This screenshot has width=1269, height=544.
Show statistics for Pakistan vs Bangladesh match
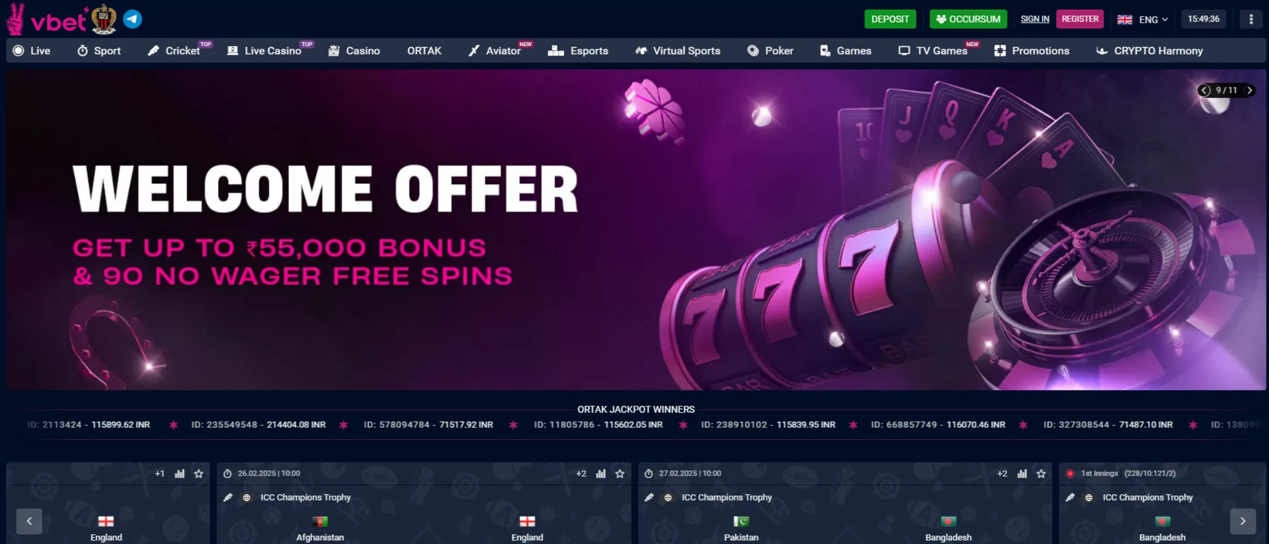pyautogui.click(x=1022, y=474)
